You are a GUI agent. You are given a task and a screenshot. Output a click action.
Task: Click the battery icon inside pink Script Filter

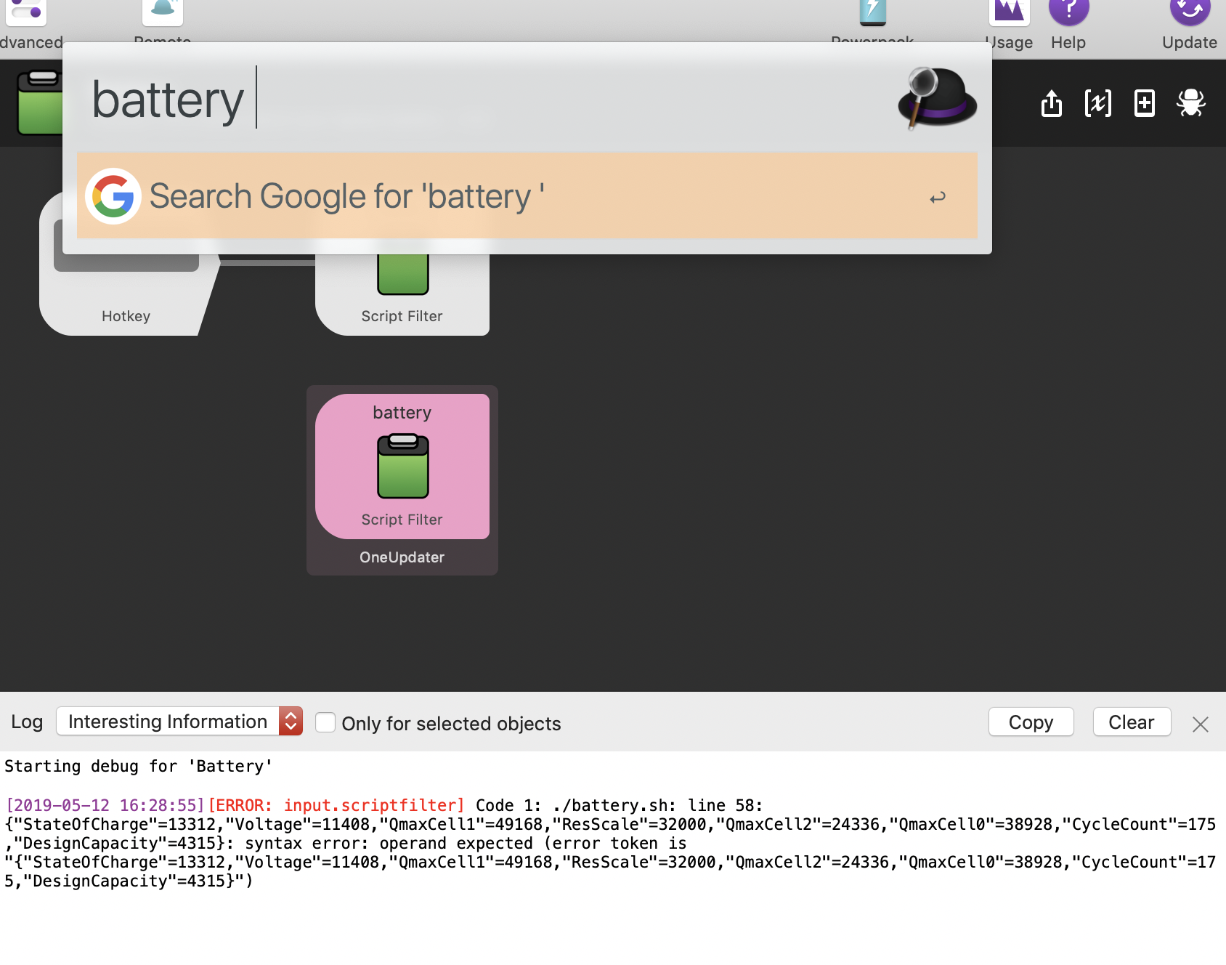[403, 466]
